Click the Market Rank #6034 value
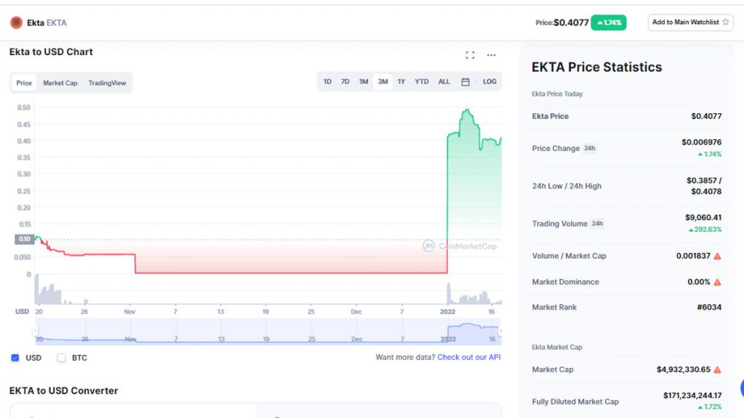The height and width of the screenshot is (418, 744). [x=709, y=307]
